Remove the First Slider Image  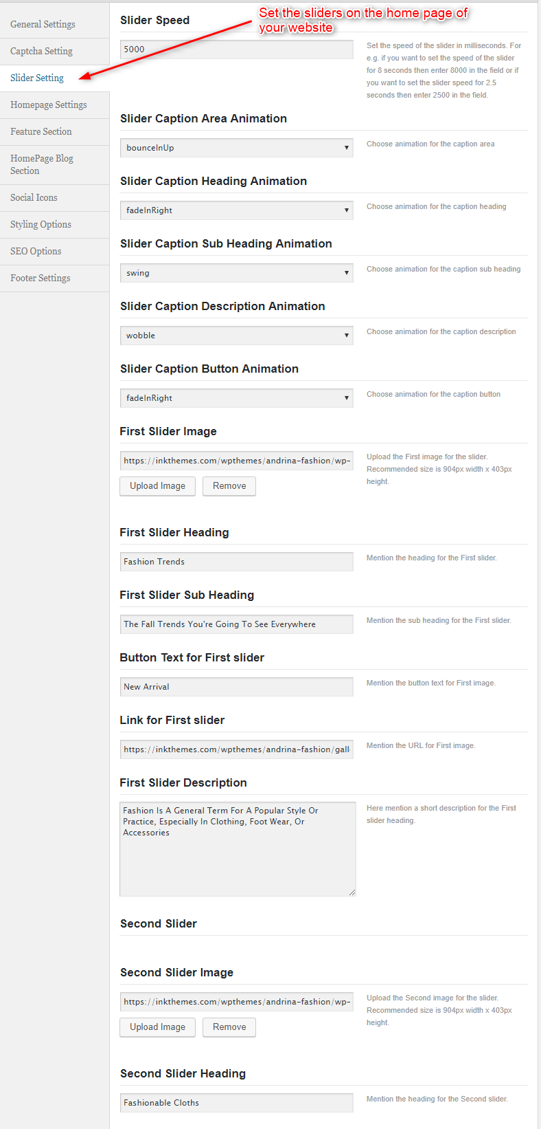pyautogui.click(x=229, y=486)
